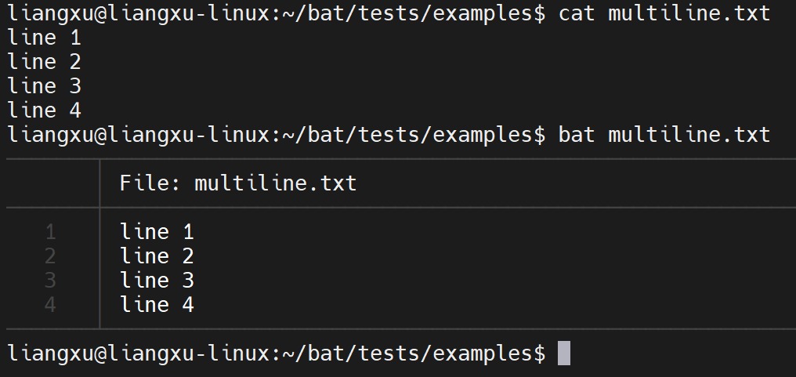This screenshot has width=796, height=377.
Task: Click the 'cat multiline.txt' command text
Action: point(664,13)
